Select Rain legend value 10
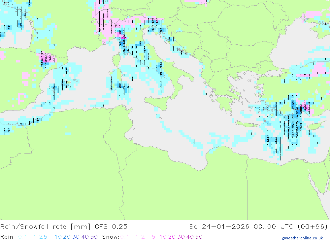330x241 pixels. point(58,237)
